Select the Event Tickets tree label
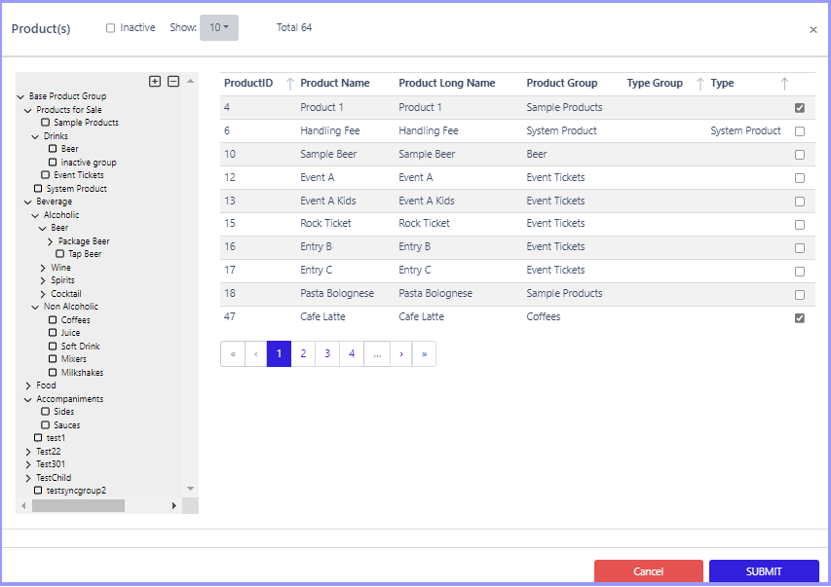Screen dimensions: 831x587 (79, 175)
